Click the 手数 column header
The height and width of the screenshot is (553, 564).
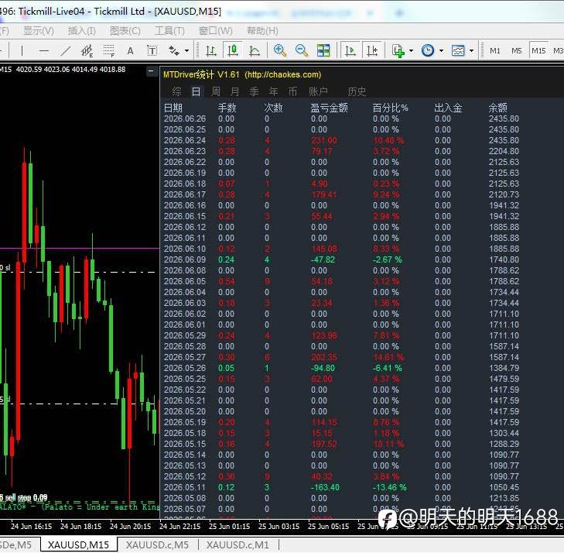[227, 108]
